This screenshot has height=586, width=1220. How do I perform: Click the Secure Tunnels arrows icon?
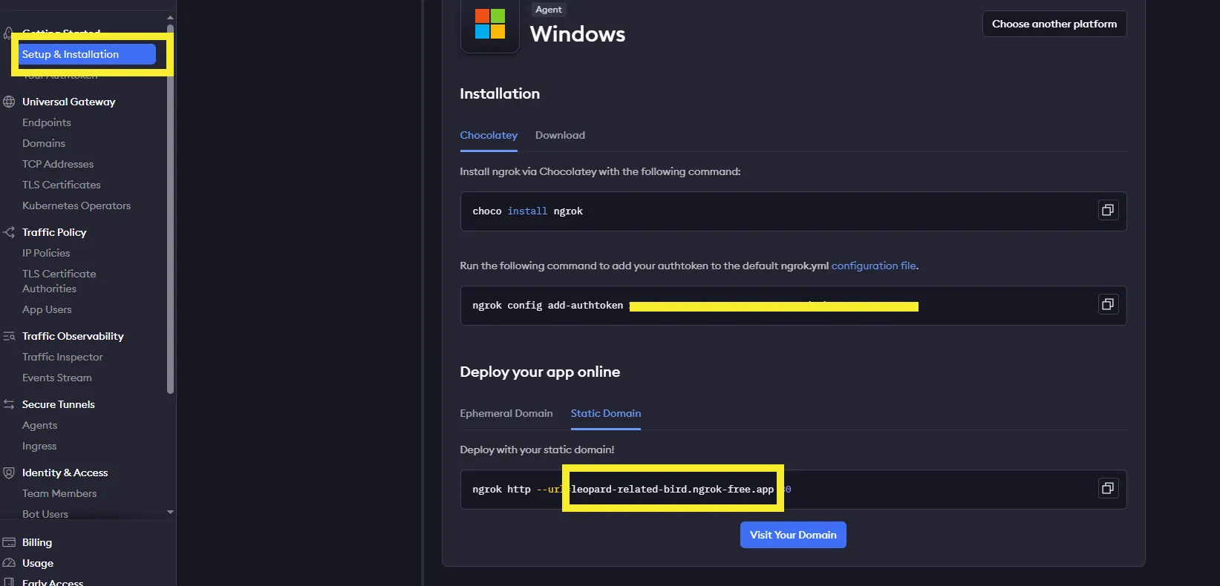point(9,404)
